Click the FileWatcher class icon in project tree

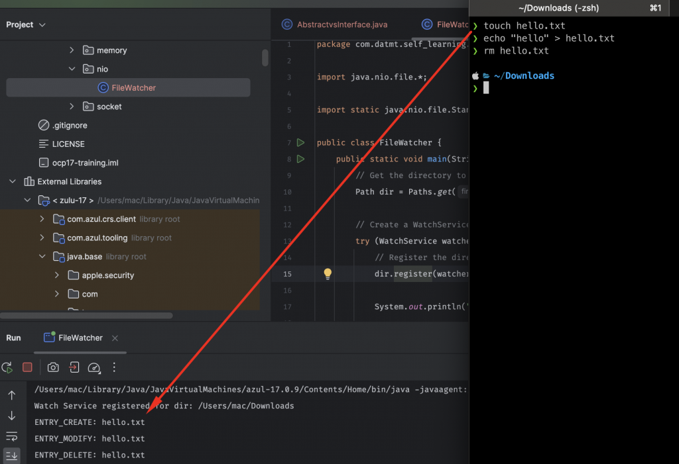pyautogui.click(x=103, y=88)
